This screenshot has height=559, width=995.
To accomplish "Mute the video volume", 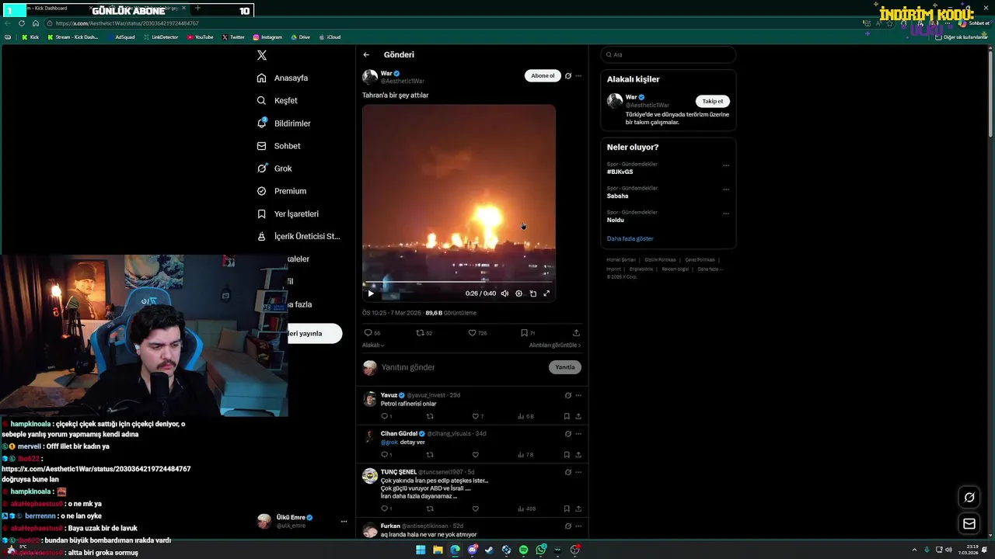I will (x=504, y=293).
